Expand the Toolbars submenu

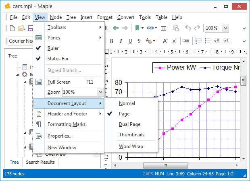[x=69, y=27]
